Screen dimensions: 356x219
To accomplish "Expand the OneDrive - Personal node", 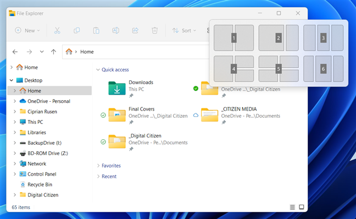I will pos(15,101).
